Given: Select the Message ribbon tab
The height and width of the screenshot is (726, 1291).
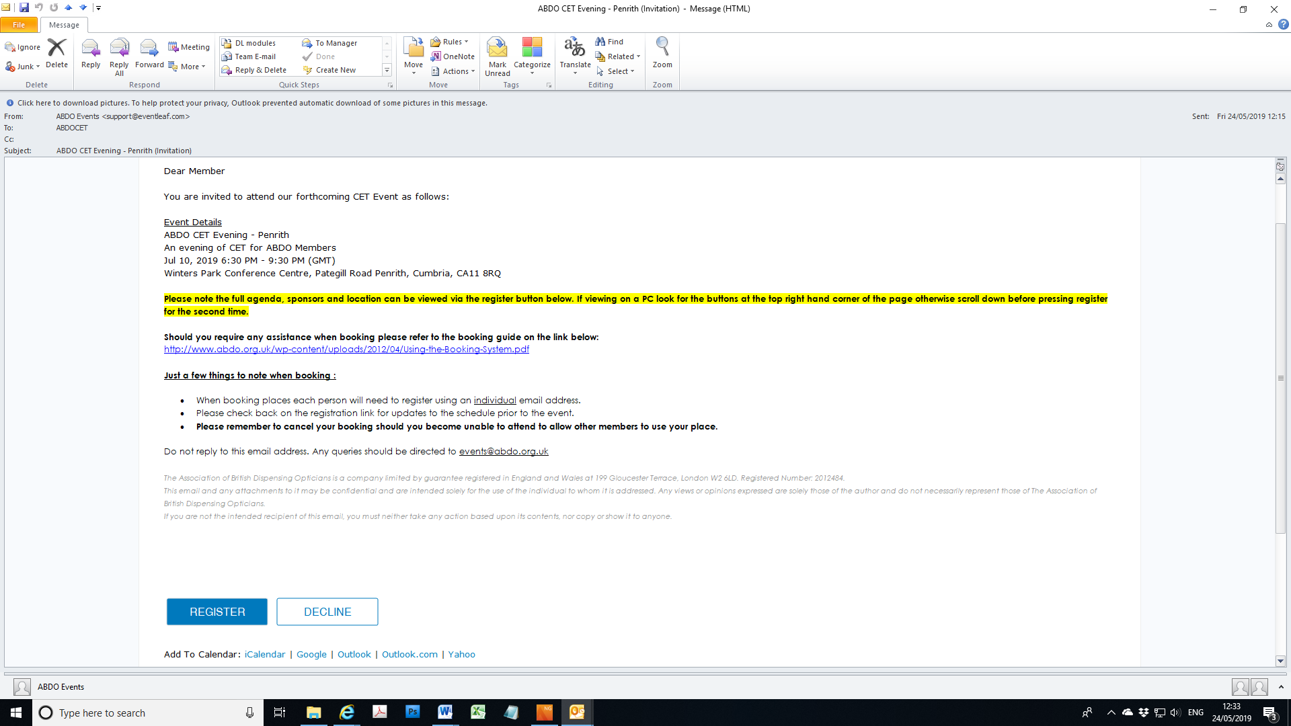Looking at the screenshot, I should click(64, 25).
